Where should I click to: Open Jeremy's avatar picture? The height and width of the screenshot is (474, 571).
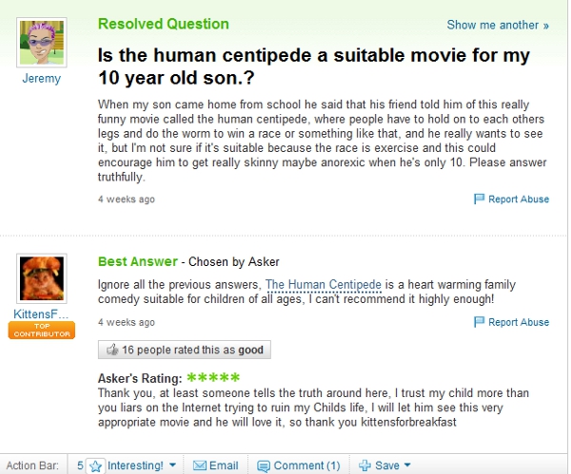tap(42, 41)
